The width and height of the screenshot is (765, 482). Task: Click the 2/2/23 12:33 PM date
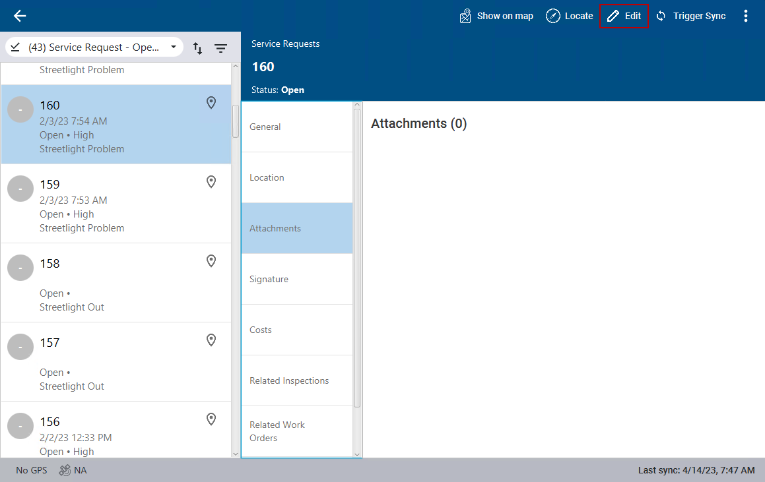(x=76, y=438)
